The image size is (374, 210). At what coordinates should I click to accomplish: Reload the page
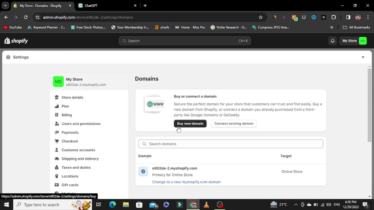pos(26,17)
